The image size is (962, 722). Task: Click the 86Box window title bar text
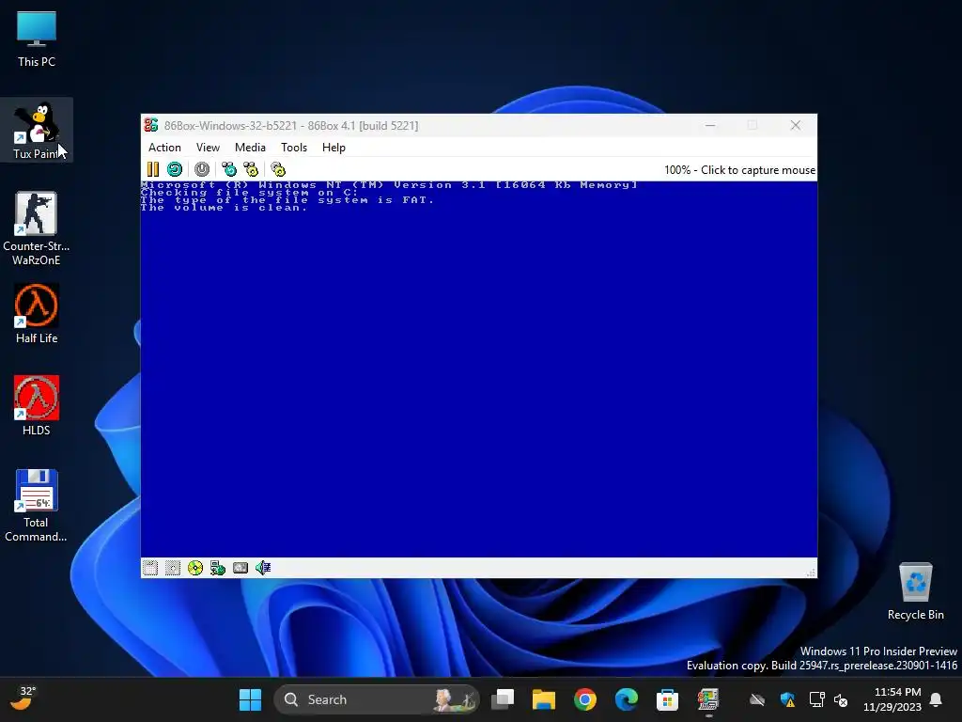[291, 125]
